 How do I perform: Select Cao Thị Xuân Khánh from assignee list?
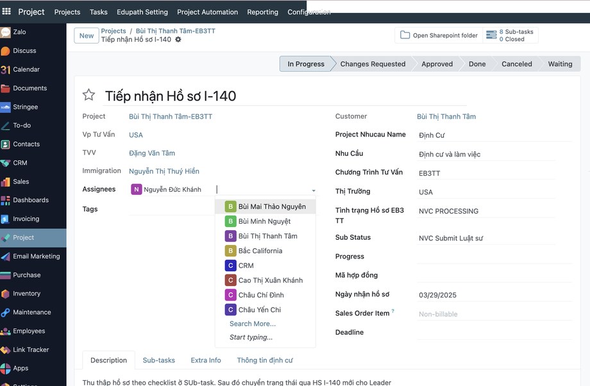265,280
